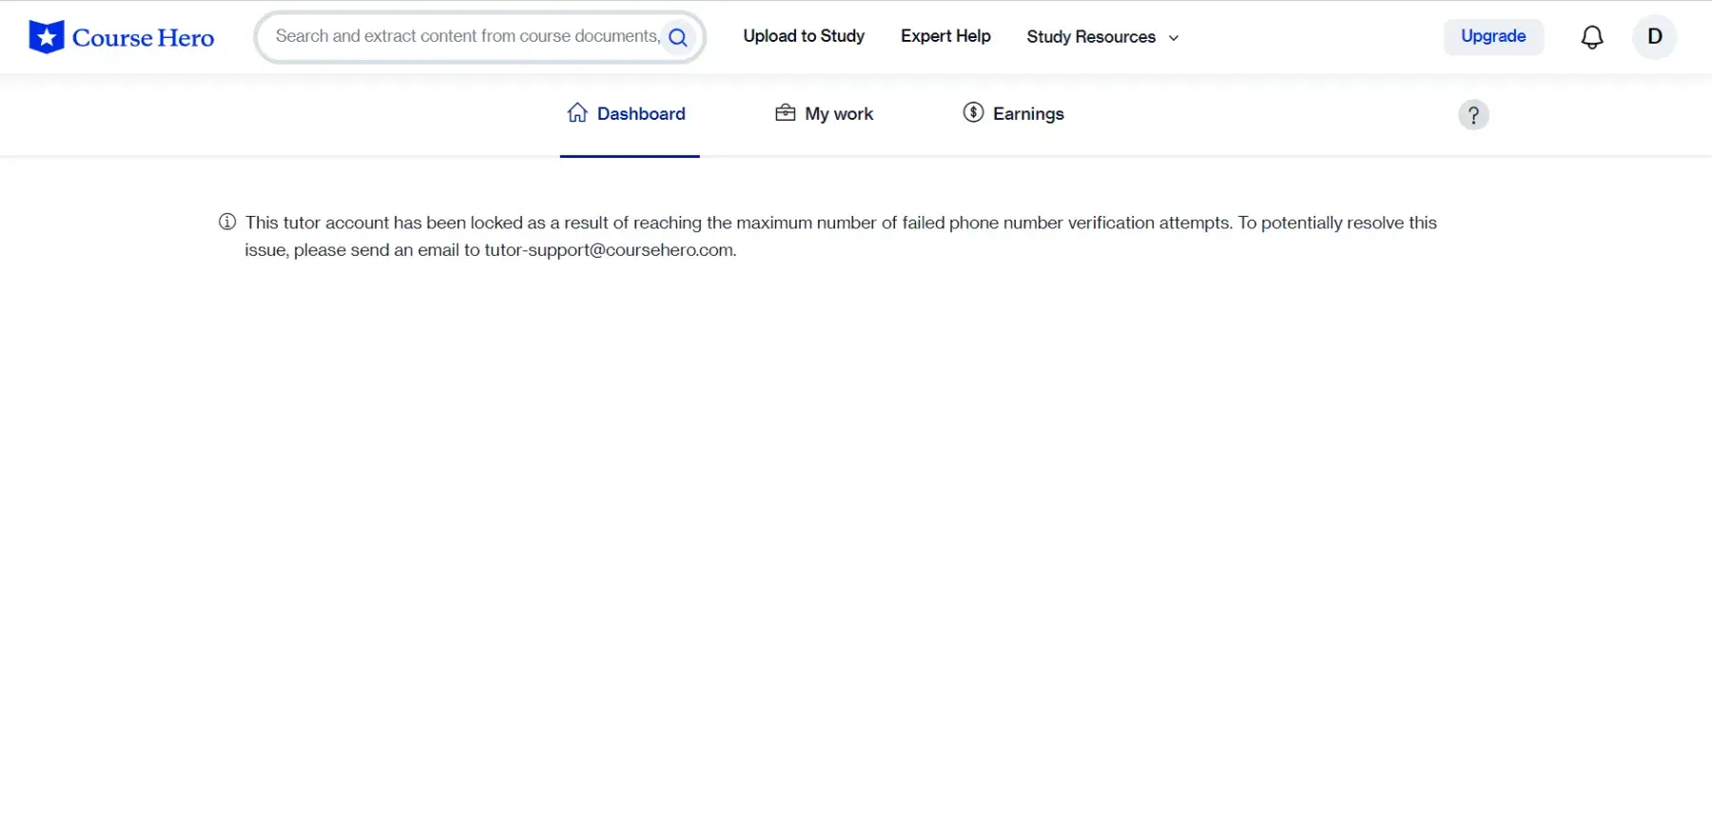
Task: Click the Course Hero wordmark text
Action: pos(143,38)
